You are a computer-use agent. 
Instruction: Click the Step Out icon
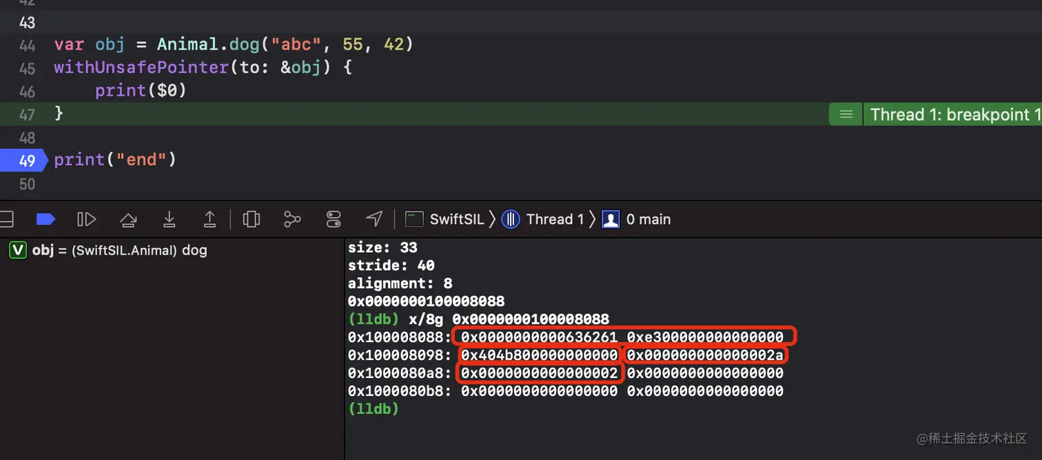pos(210,220)
